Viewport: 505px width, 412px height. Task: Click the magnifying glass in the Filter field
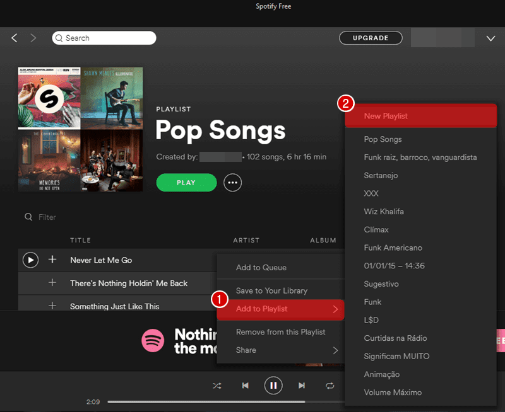point(27,217)
